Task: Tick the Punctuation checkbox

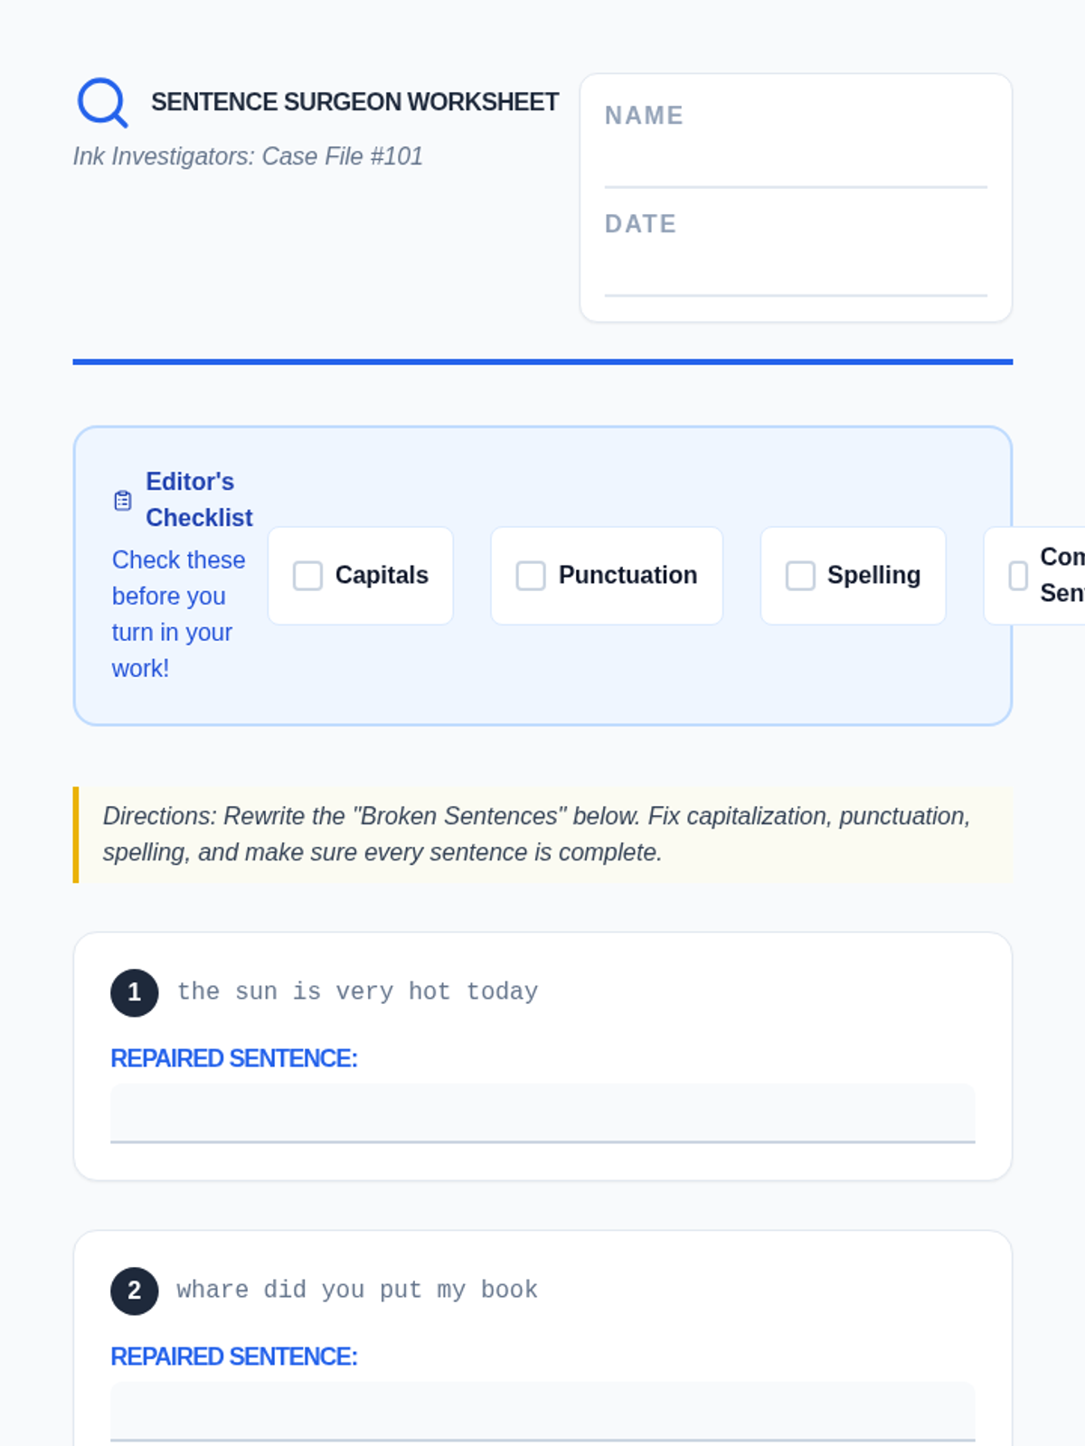Action: 531,576
